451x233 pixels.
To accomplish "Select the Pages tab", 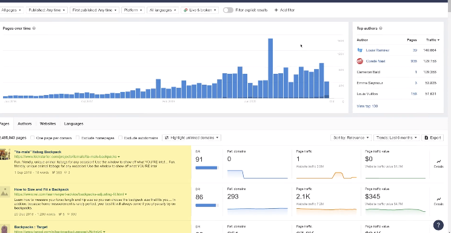I will pyautogui.click(x=4, y=123).
